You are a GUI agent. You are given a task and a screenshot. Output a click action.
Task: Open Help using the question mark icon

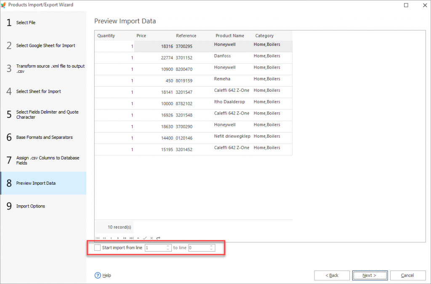click(97, 275)
